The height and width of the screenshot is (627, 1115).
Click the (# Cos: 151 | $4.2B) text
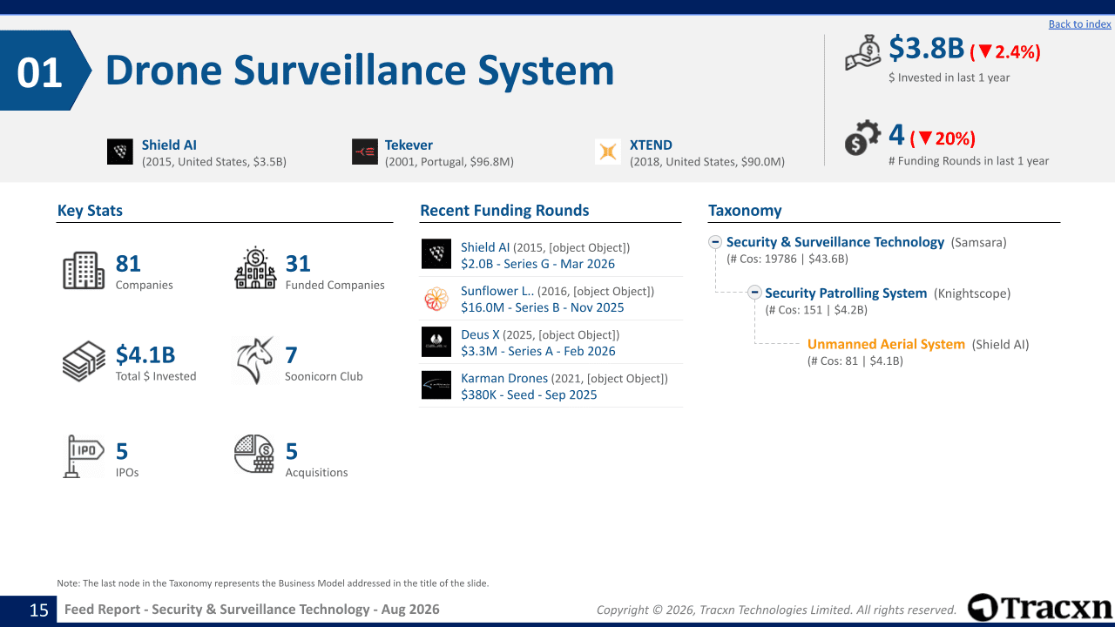click(816, 309)
